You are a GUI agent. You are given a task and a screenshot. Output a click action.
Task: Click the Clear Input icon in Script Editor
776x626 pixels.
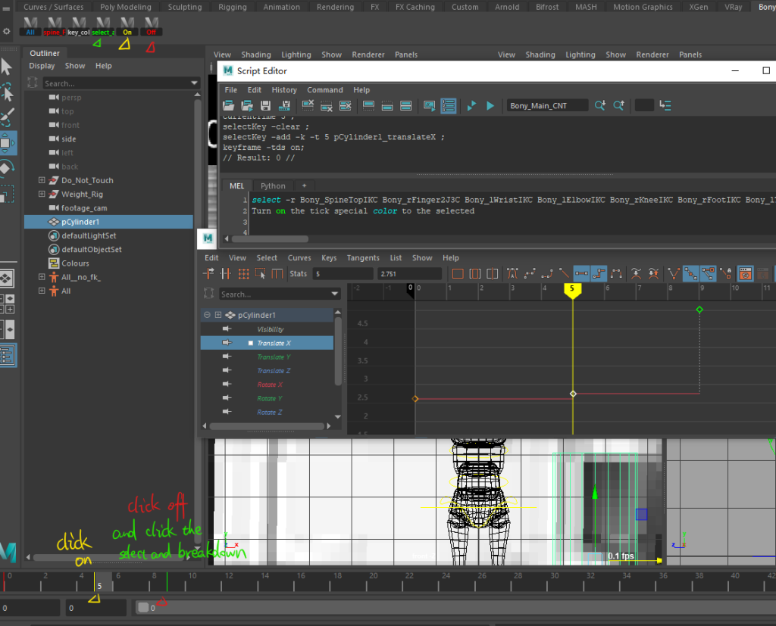(x=327, y=105)
